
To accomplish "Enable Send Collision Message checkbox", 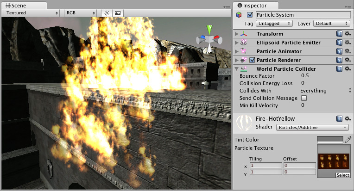I will tap(304, 98).
